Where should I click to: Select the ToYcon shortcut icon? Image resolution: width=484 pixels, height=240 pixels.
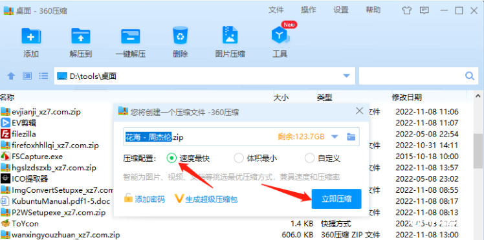[5, 223]
